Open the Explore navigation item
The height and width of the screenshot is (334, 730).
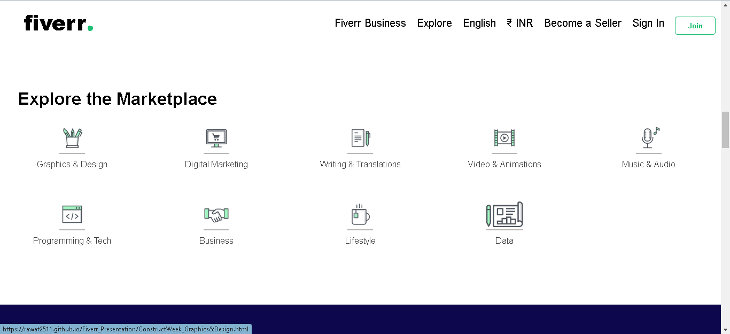434,23
